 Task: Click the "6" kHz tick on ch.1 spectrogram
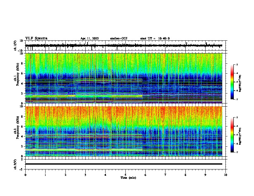tap(22, 74)
